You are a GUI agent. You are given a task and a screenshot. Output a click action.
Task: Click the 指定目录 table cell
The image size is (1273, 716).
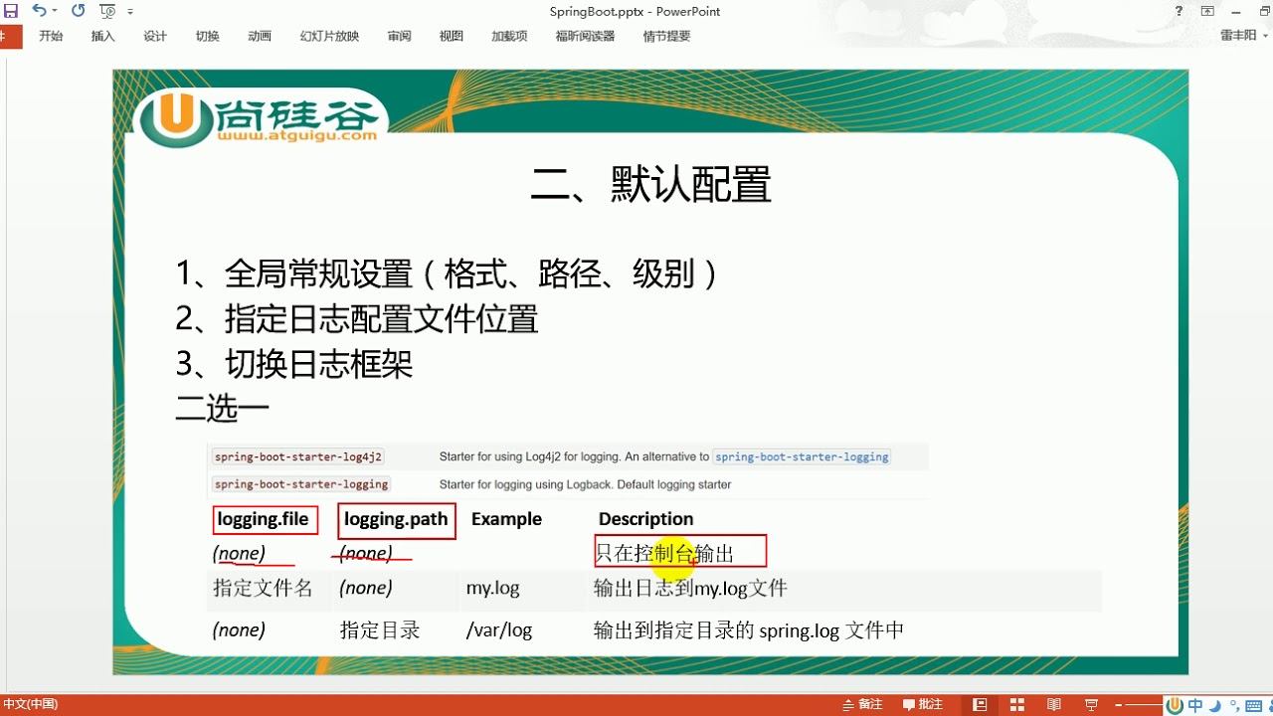click(380, 630)
